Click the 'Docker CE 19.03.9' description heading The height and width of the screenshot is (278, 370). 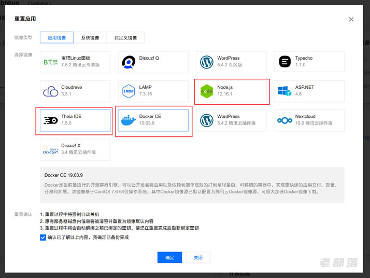[63, 175]
